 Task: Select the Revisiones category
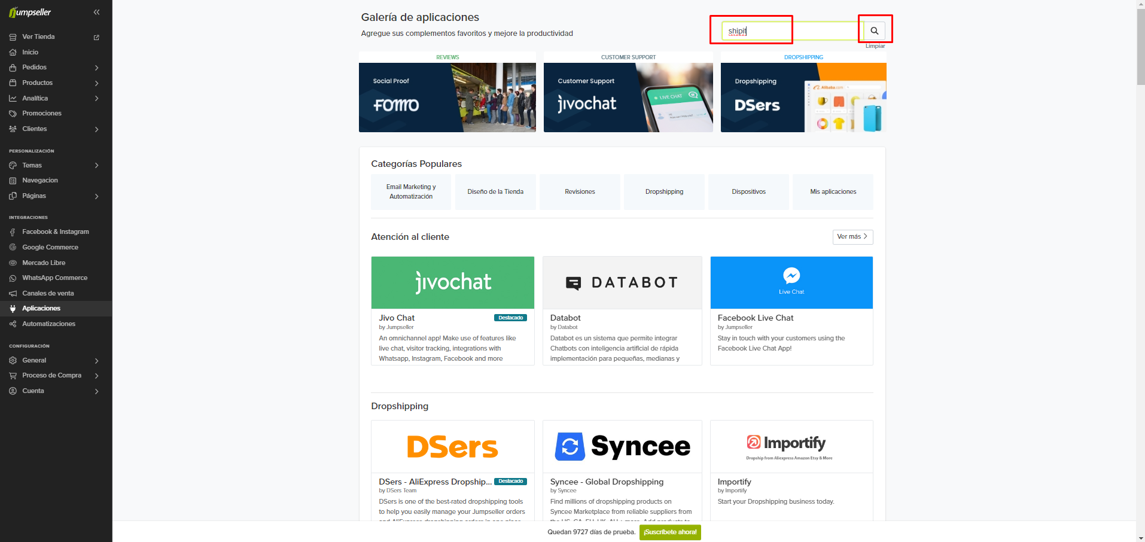point(580,191)
